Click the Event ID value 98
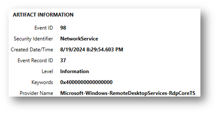This screenshot has width=218, height=114. click(x=63, y=28)
